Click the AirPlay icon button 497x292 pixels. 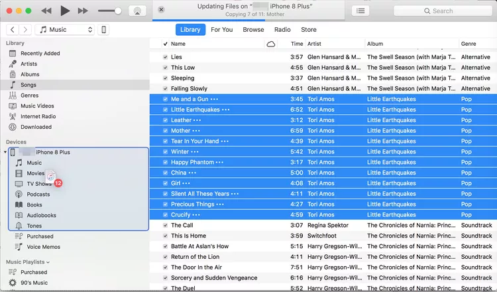137,11
